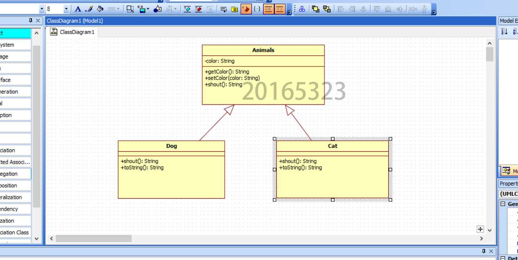
Task: Click the Space Equally Horizontally icon
Action: pyautogui.click(x=413, y=9)
